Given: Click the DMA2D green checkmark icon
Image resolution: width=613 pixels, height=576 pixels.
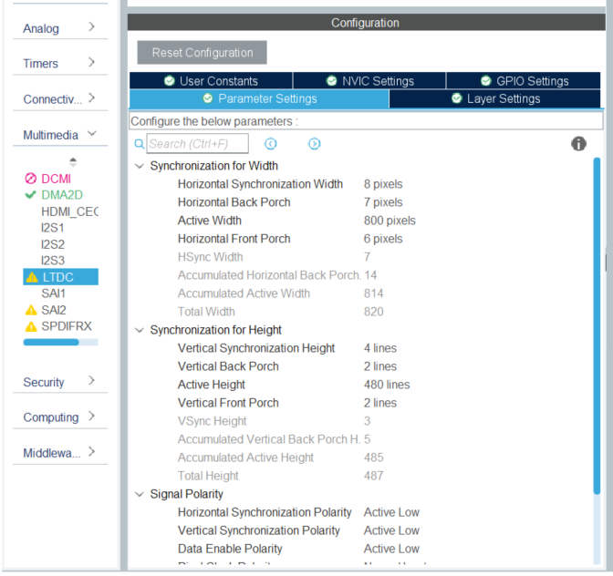Looking at the screenshot, I should coord(30,195).
